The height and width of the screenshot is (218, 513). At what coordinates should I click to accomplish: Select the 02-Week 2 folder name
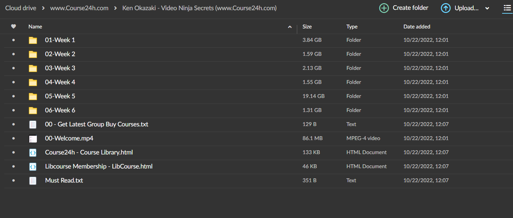pyautogui.click(x=60, y=54)
